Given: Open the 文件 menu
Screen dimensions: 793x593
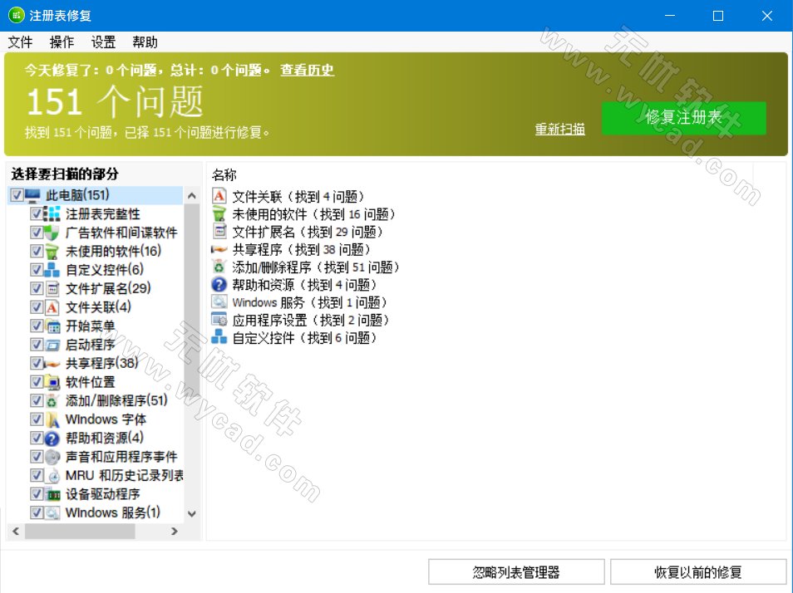Looking at the screenshot, I should (20, 42).
